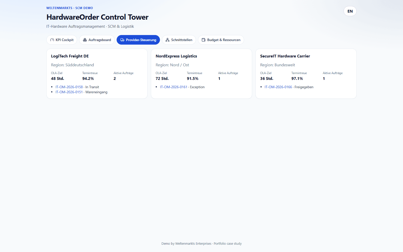This screenshot has width=403, height=252.
Task: Click the HardwareOrder Control Tower heading
Action: click(97, 17)
